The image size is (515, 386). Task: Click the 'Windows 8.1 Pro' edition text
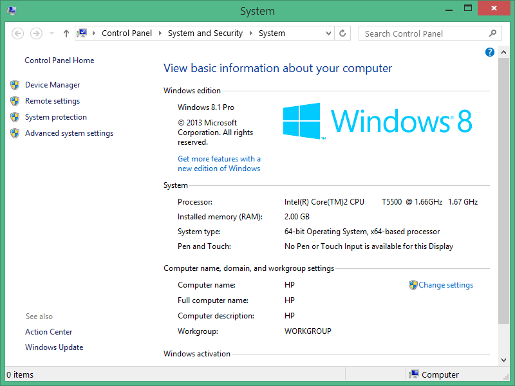point(206,107)
